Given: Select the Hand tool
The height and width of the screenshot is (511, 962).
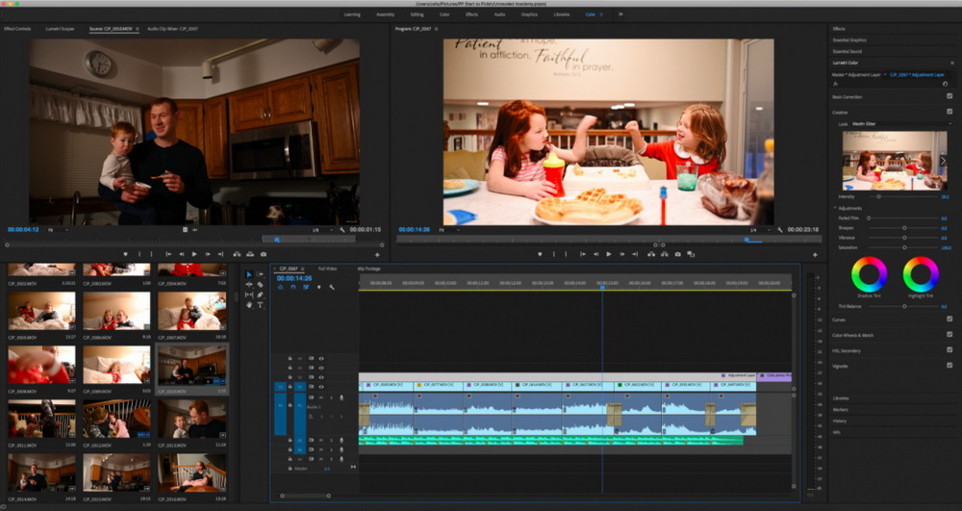Looking at the screenshot, I should click(248, 304).
